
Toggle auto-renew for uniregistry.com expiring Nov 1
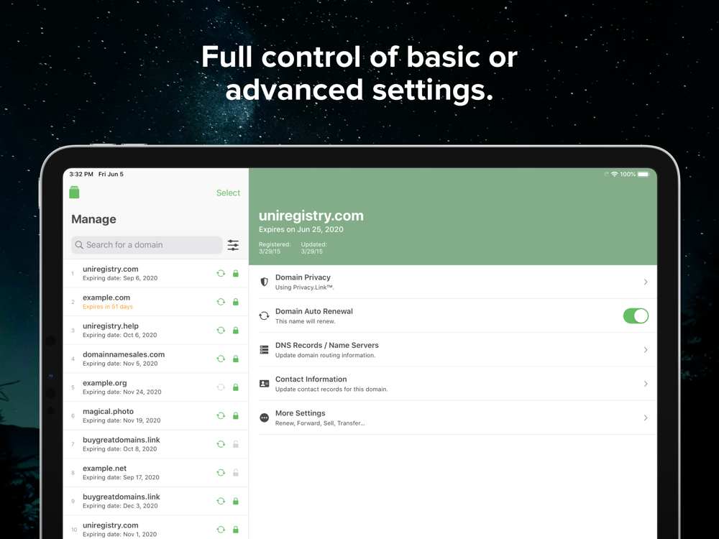point(221,530)
